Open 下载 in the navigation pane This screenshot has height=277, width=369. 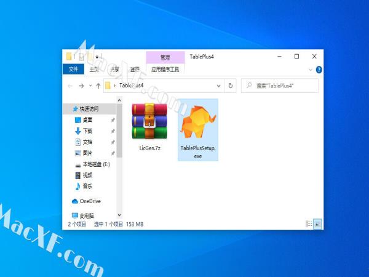[x=87, y=131]
